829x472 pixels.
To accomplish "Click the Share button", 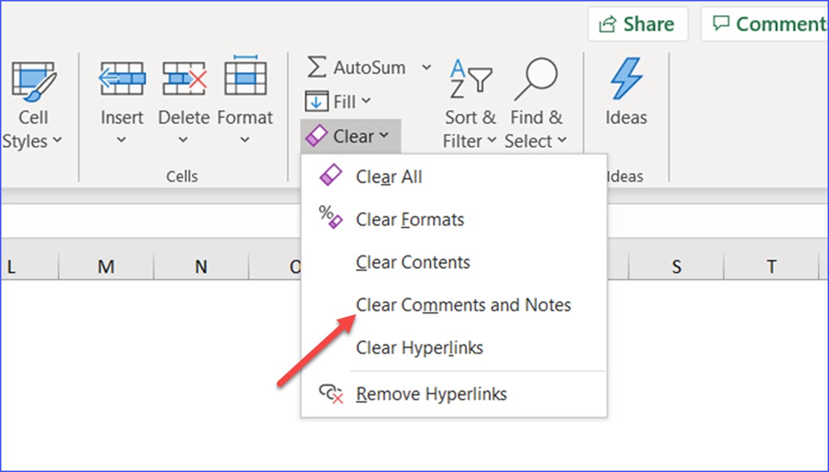I will tap(638, 23).
